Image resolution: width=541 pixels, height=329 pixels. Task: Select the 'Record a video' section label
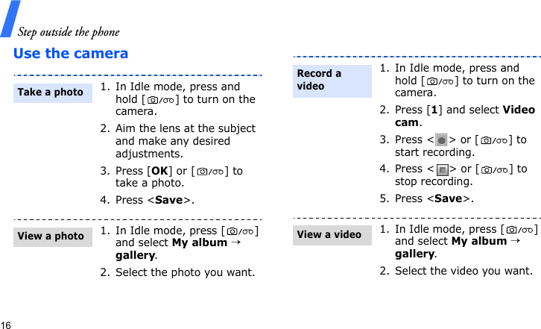click(x=319, y=80)
